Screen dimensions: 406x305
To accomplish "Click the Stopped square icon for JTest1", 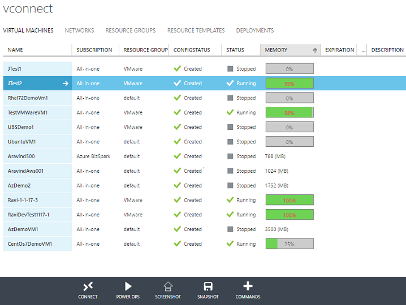I will click(x=230, y=69).
